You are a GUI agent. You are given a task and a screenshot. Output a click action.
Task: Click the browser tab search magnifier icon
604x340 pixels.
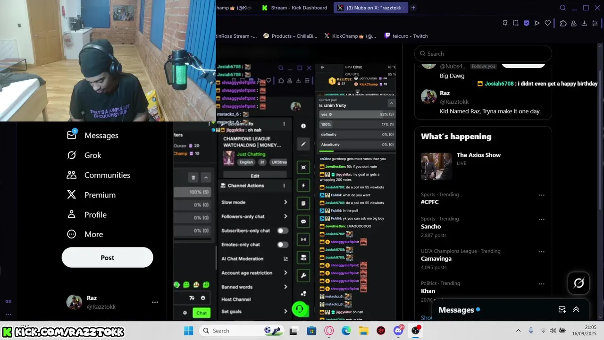pyautogui.click(x=562, y=8)
